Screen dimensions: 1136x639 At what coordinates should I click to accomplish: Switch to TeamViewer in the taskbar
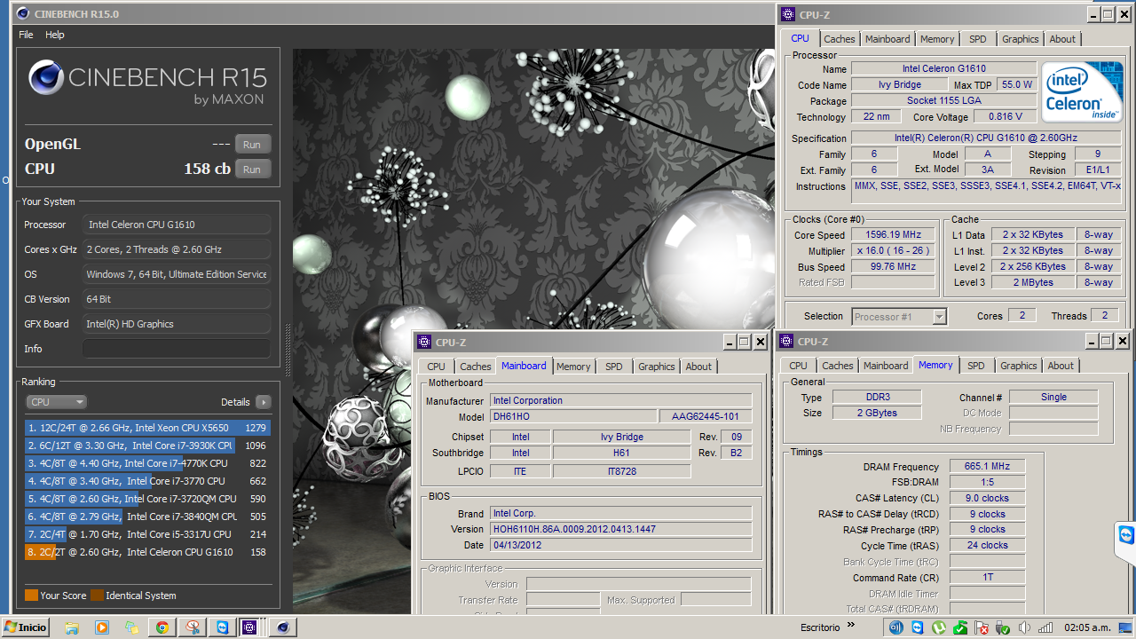click(x=223, y=627)
